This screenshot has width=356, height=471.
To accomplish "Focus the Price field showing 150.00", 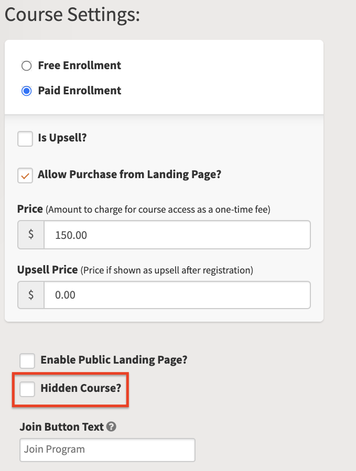I will pos(177,235).
